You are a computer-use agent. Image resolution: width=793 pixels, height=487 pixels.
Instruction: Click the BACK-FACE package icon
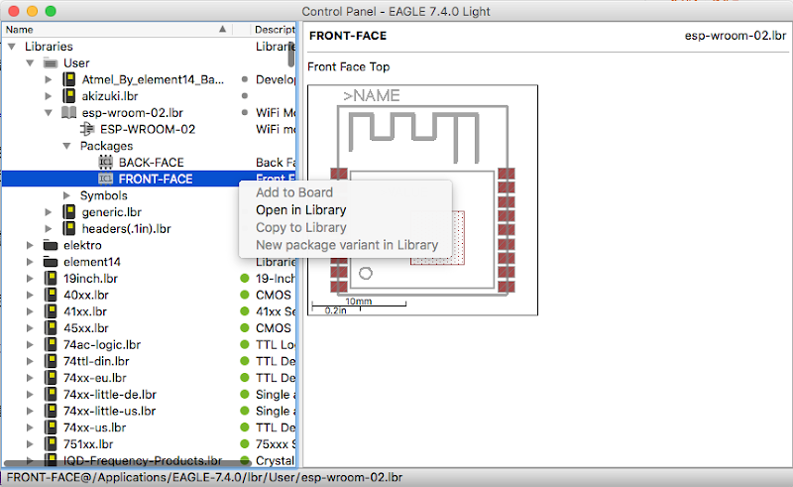point(106,162)
